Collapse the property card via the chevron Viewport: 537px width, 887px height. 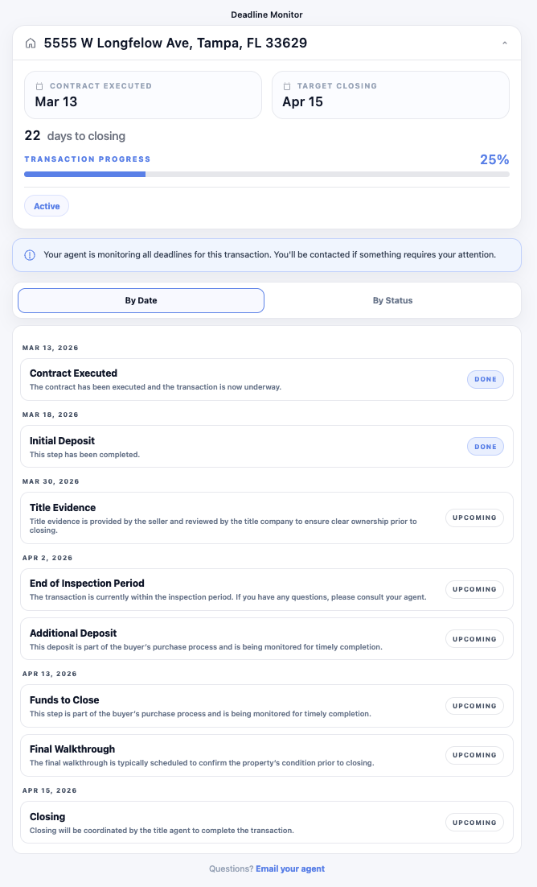[505, 43]
